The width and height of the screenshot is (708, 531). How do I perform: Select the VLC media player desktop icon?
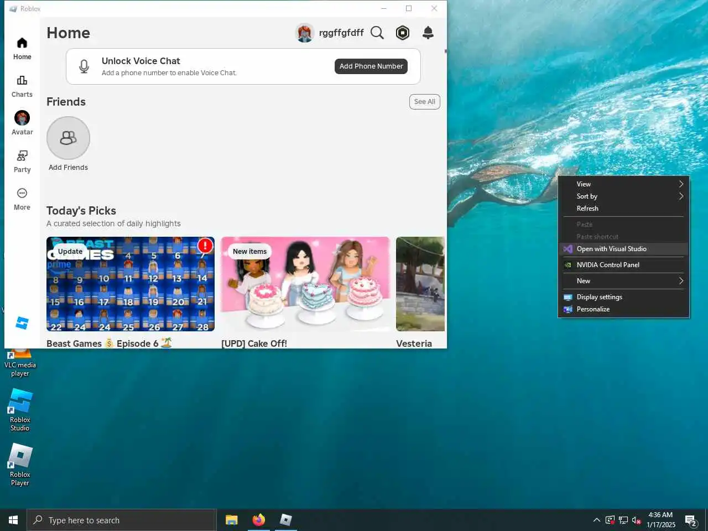click(20, 362)
